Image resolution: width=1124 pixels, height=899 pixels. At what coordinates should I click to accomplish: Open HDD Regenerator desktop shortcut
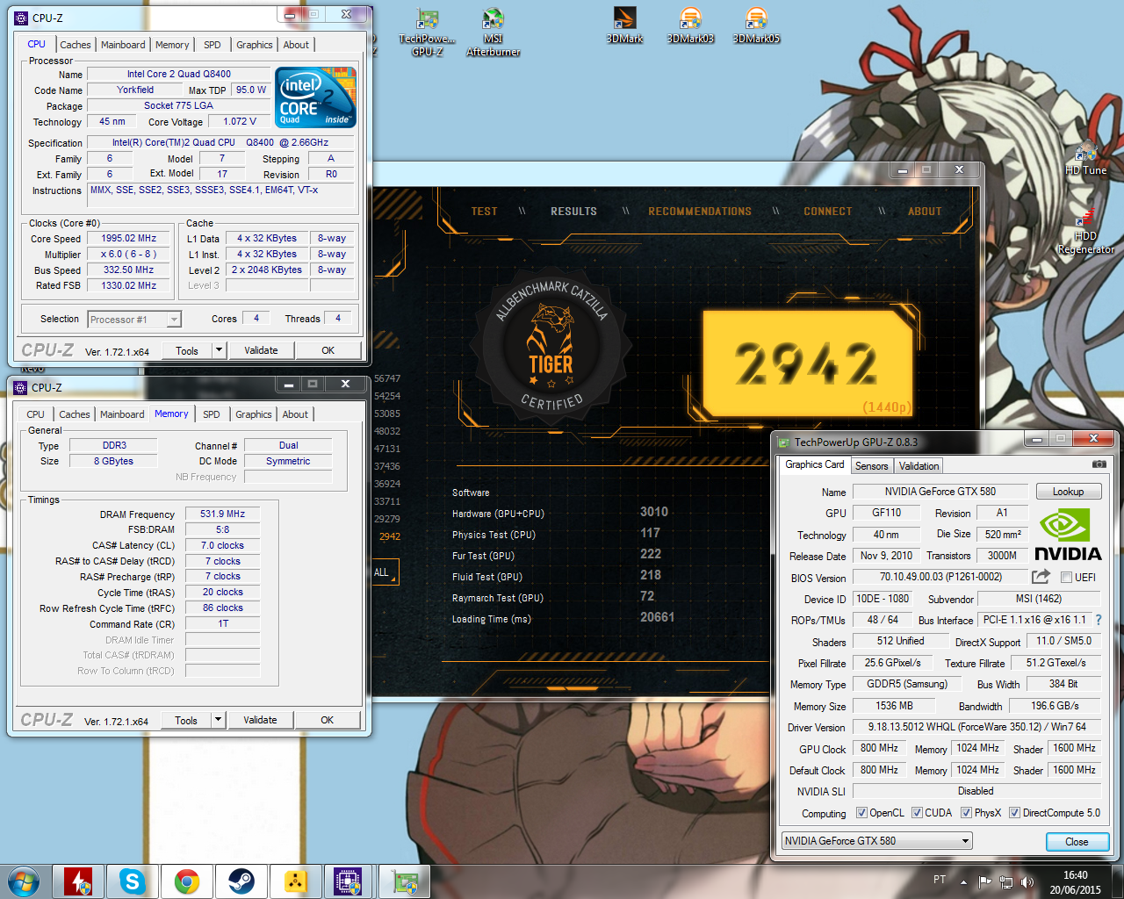pos(1086,231)
